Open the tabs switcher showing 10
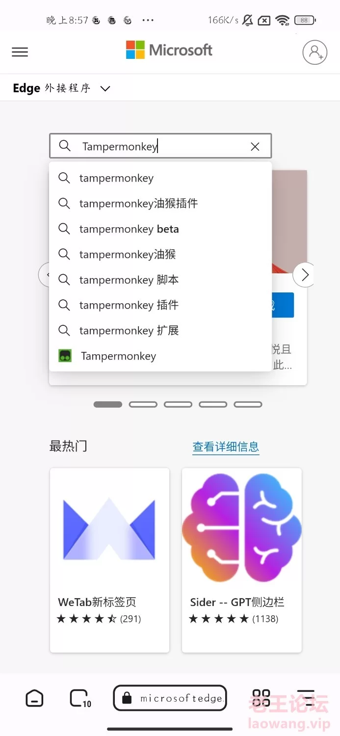The height and width of the screenshot is (736, 340). [x=80, y=698]
